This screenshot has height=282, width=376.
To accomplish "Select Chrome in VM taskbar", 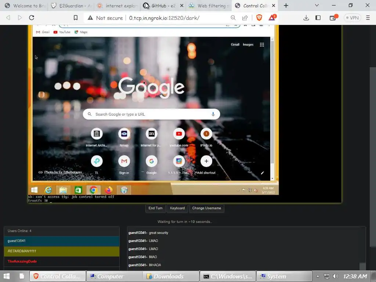I will [x=94, y=190].
